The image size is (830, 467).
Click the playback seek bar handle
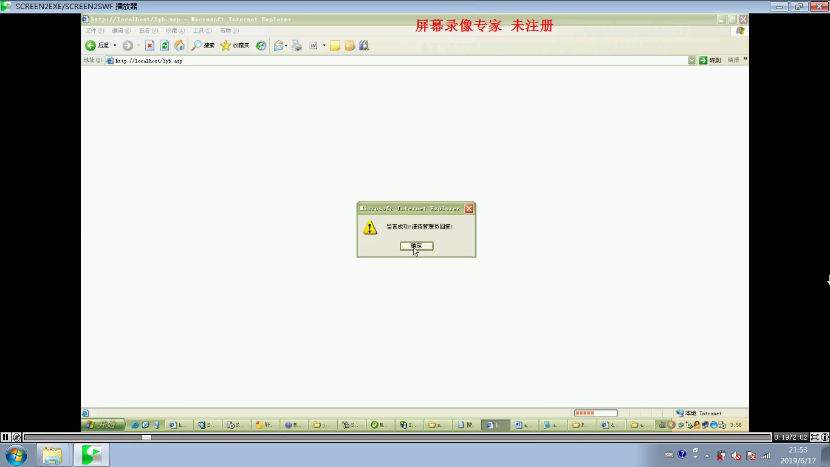(147, 437)
